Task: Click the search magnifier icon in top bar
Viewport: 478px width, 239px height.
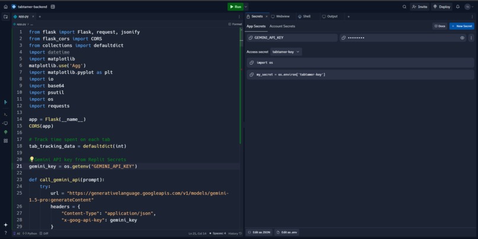Action: [404, 7]
